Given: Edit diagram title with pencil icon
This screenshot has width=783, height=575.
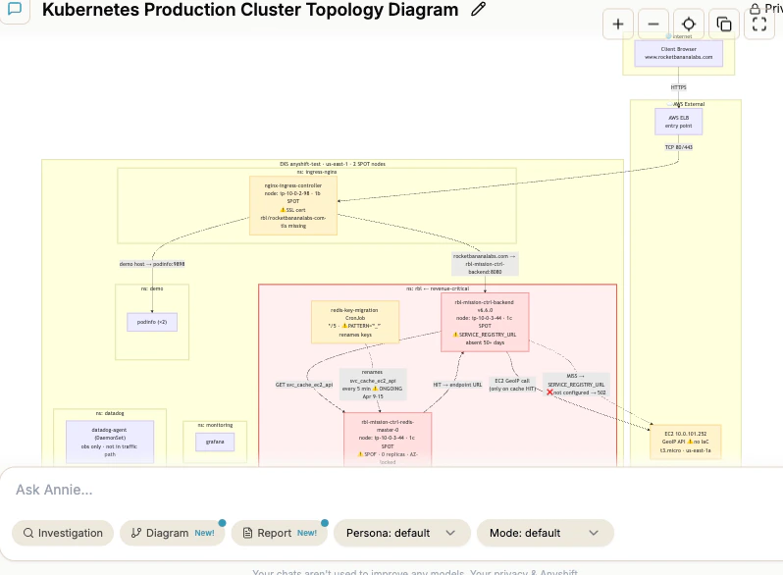Looking at the screenshot, I should (x=478, y=9).
